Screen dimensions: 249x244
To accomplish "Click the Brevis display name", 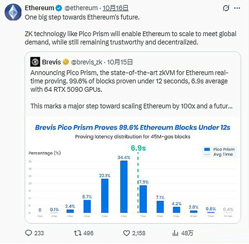I will [51, 62].
